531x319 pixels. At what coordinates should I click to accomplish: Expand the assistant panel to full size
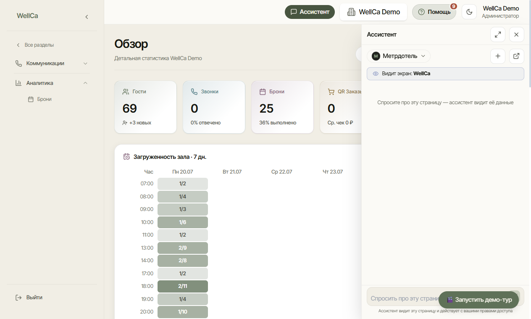tap(498, 34)
